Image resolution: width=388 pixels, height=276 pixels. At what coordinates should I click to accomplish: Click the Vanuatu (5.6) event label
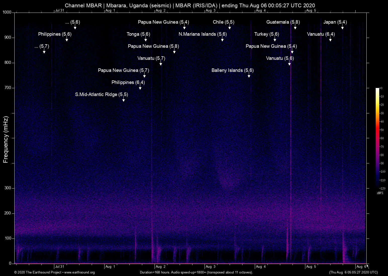(x=280, y=58)
